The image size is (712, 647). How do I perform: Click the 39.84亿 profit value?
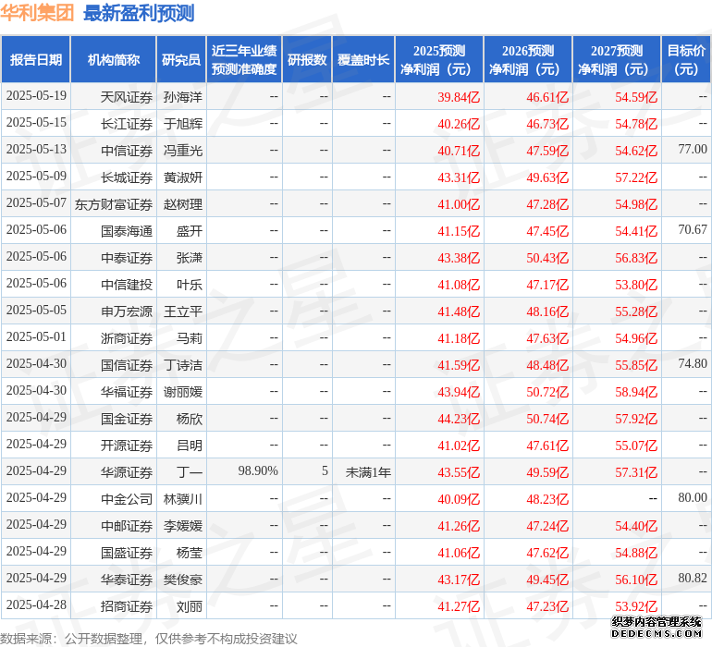(x=459, y=97)
